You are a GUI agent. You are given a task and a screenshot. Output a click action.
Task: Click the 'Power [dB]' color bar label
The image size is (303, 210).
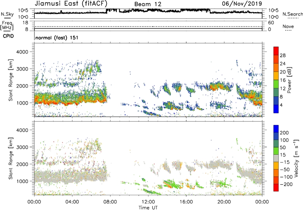click(x=289, y=80)
